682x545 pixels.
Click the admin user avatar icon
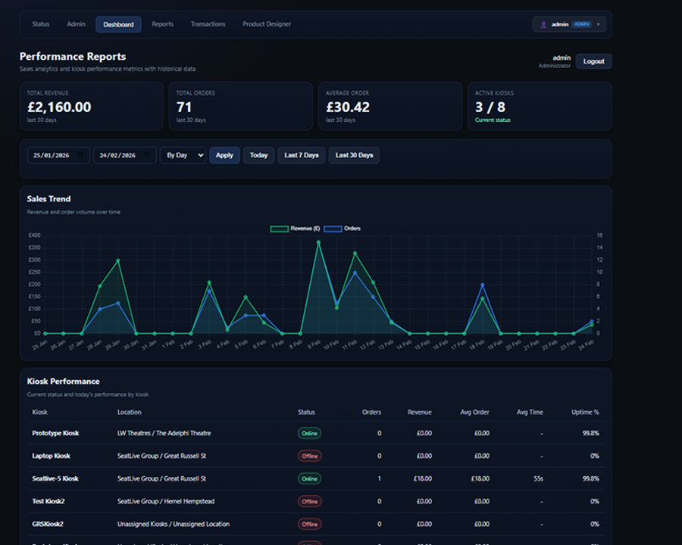tap(544, 23)
